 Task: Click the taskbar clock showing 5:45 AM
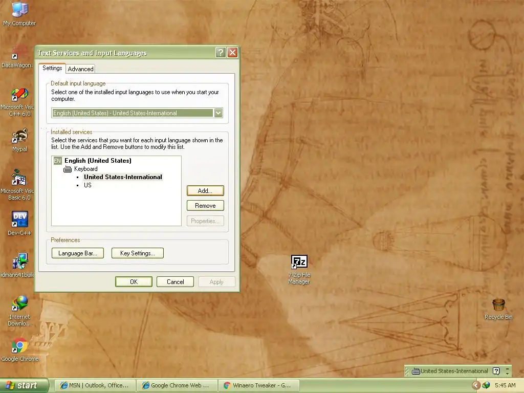tap(505, 385)
